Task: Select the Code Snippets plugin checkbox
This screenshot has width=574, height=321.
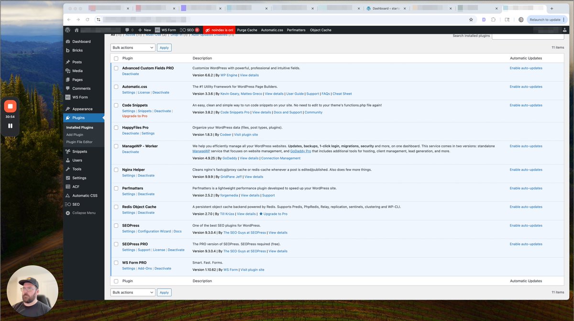Action: (116, 105)
